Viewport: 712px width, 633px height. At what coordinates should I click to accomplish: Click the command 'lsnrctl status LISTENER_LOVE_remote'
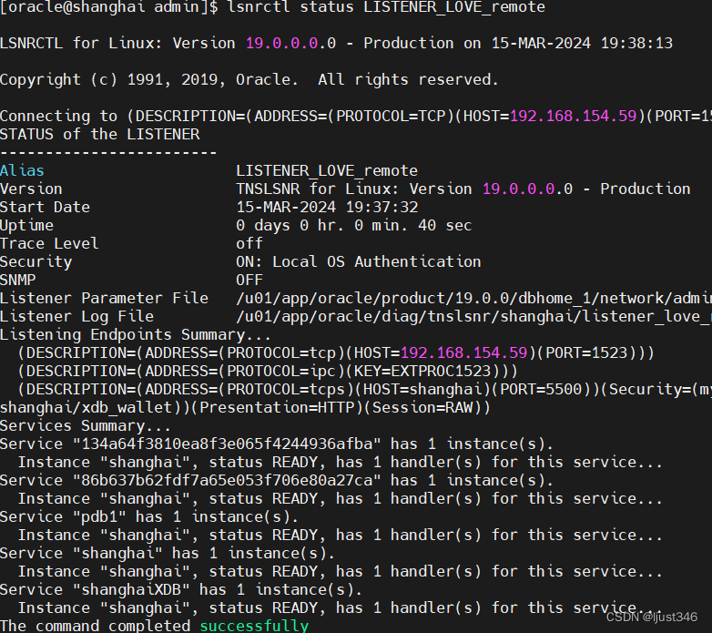click(386, 7)
